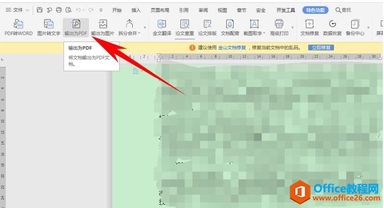Viewport: 384px width, 208px height.
Task: Click the 查找 search icon
Action: 343,10
